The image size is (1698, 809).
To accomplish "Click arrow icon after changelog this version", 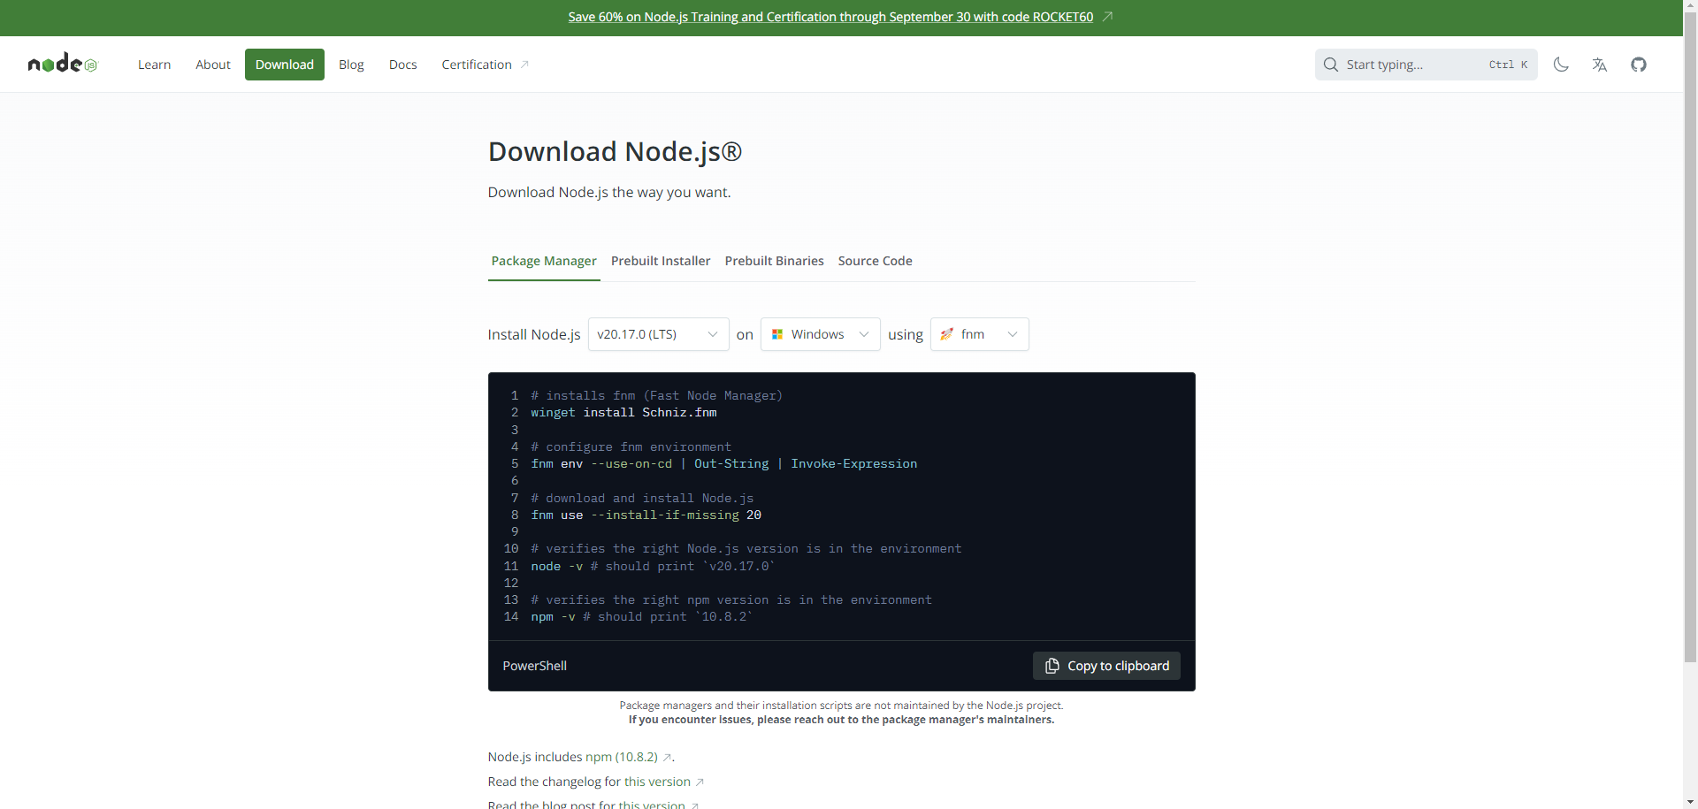I will pos(700,782).
